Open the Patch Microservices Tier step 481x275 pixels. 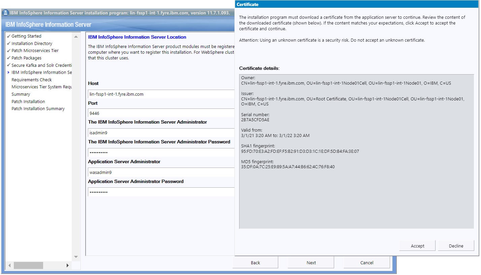tap(35, 51)
